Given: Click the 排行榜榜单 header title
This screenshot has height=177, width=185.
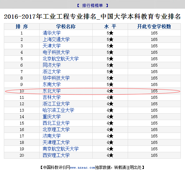Looking at the screenshot, I should [x=93, y=5].
